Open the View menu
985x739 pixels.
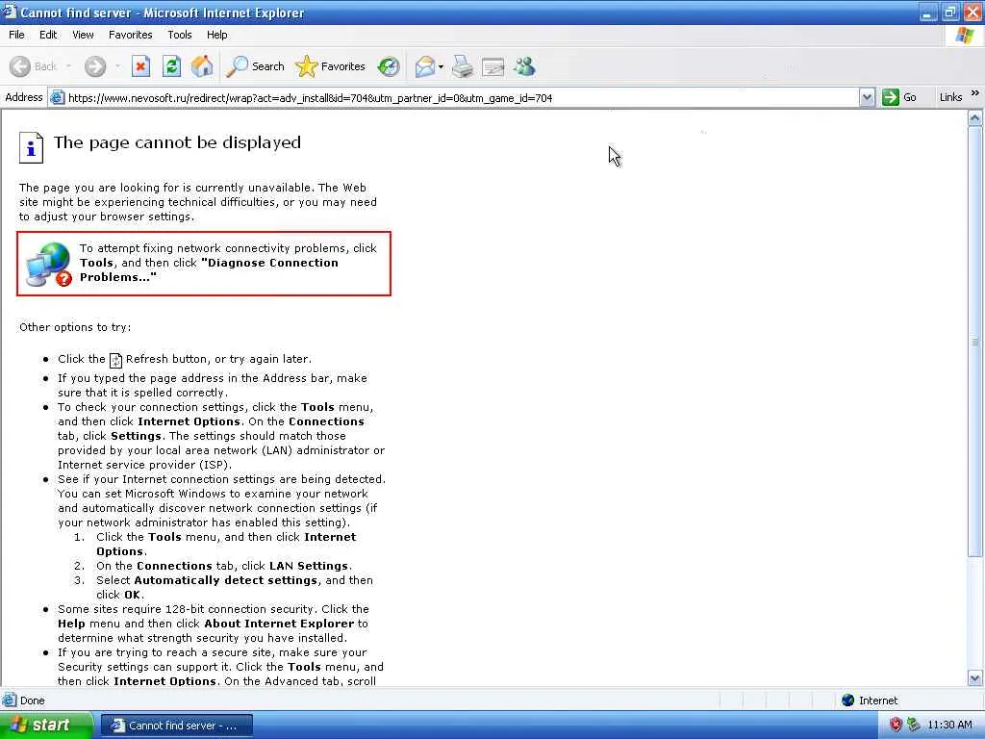(83, 35)
